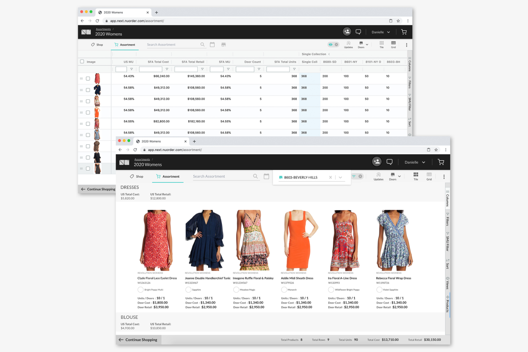Switch to Grid view
Screen dimensions: 528x352
tap(429, 176)
